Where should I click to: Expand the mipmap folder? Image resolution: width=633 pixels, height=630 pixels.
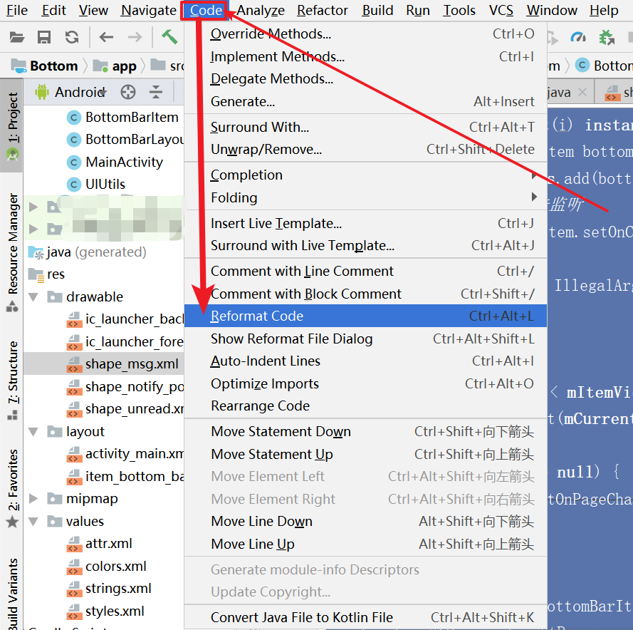tap(33, 499)
